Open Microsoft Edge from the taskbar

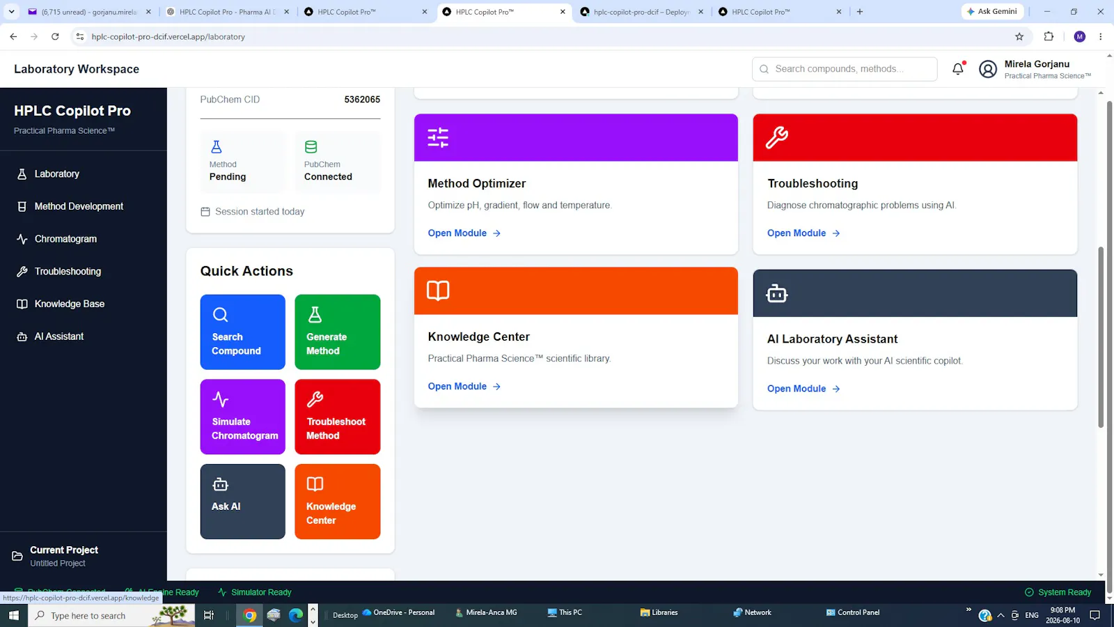(x=296, y=615)
